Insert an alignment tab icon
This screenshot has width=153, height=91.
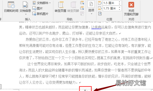click(x=100, y=14)
